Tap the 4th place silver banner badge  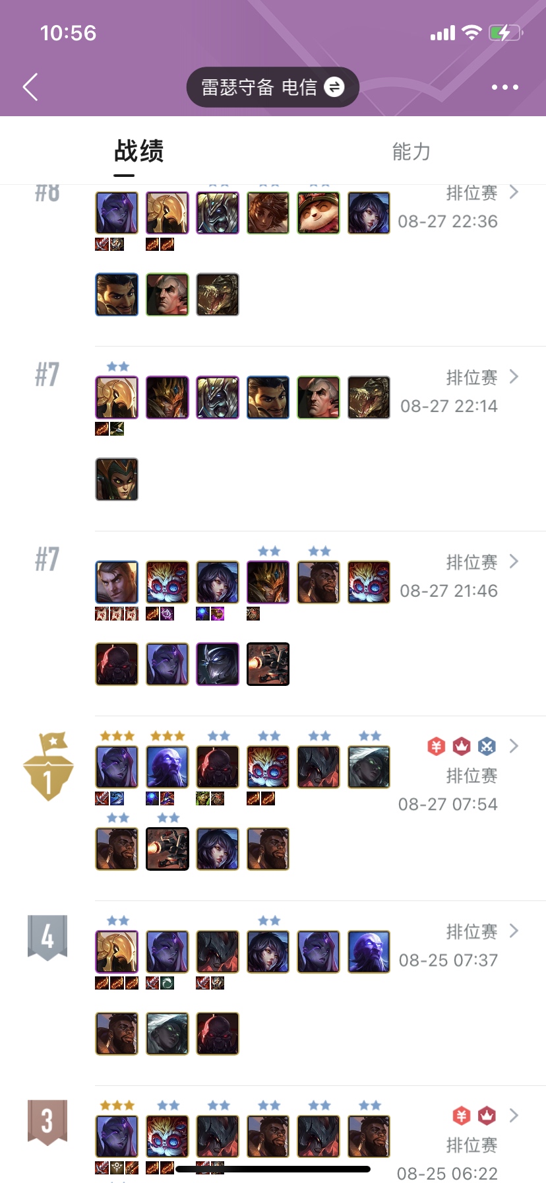click(x=47, y=937)
